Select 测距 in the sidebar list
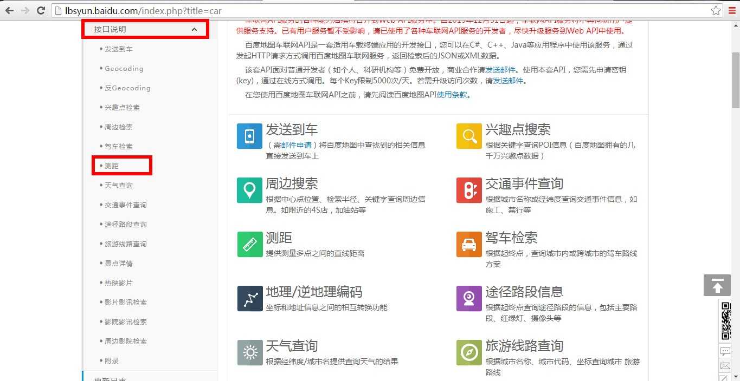Image resolution: width=740 pixels, height=381 pixels. pos(112,166)
